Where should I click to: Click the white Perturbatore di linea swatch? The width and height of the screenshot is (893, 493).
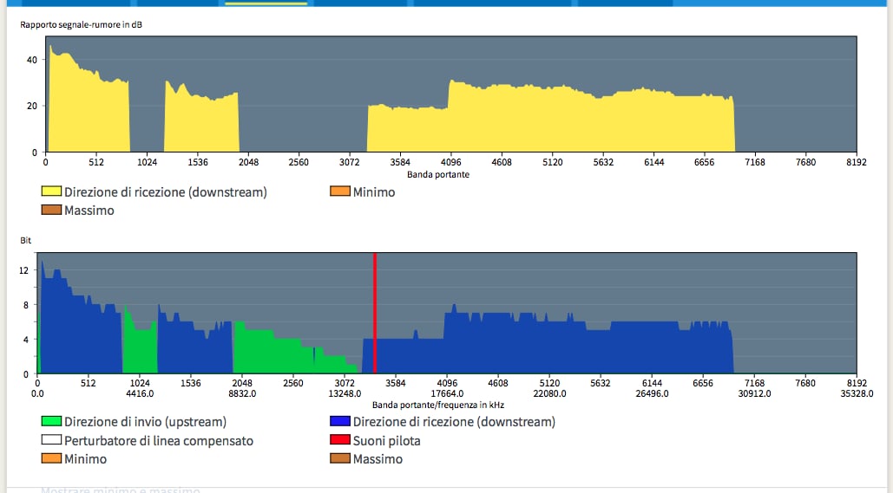coord(50,441)
